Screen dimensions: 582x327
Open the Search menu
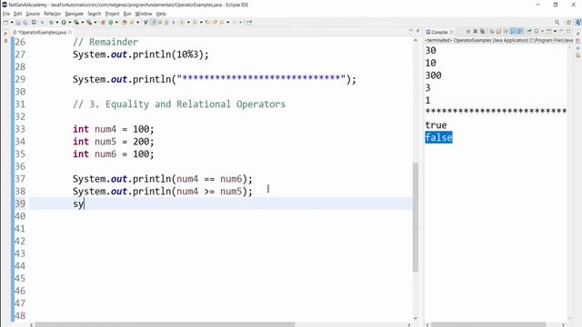coord(95,14)
